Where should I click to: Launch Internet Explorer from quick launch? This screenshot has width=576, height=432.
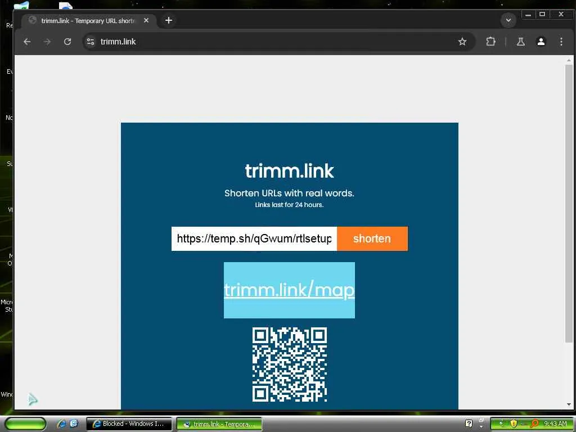[x=62, y=424]
